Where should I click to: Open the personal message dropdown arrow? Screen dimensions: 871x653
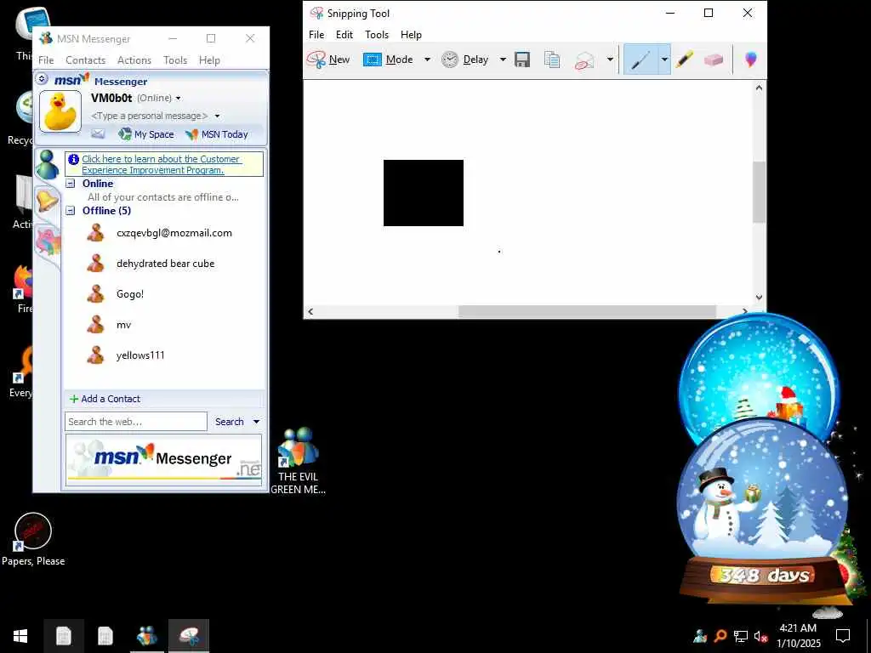point(217,116)
